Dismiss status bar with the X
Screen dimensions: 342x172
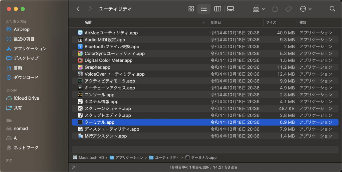coord(73,167)
